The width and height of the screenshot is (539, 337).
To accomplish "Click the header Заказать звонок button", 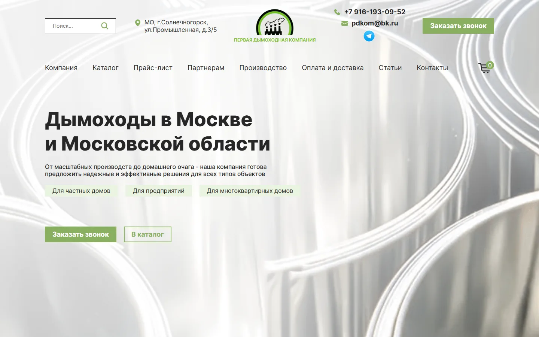I will pyautogui.click(x=458, y=26).
